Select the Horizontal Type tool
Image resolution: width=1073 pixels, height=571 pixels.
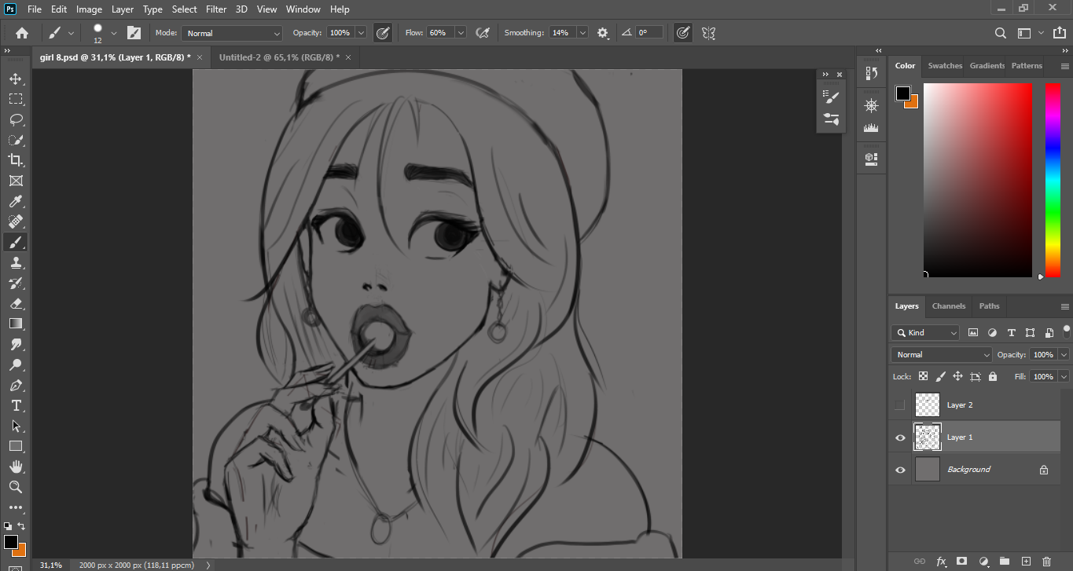coord(15,405)
